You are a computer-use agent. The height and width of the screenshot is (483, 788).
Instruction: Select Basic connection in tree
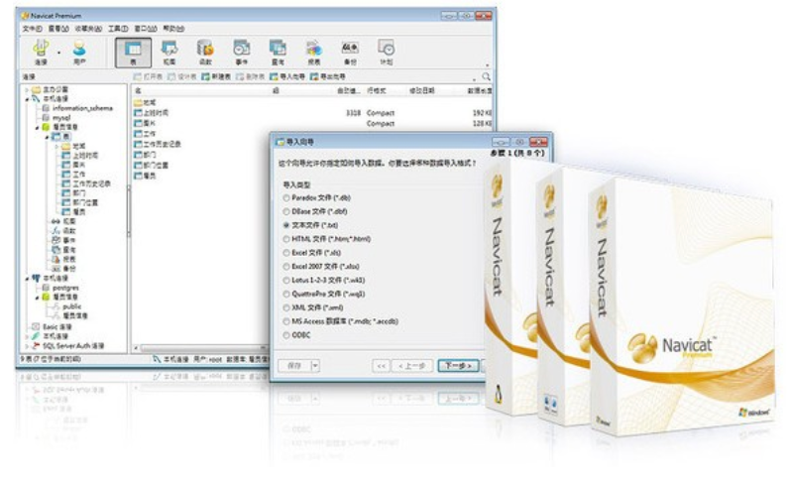[52, 326]
